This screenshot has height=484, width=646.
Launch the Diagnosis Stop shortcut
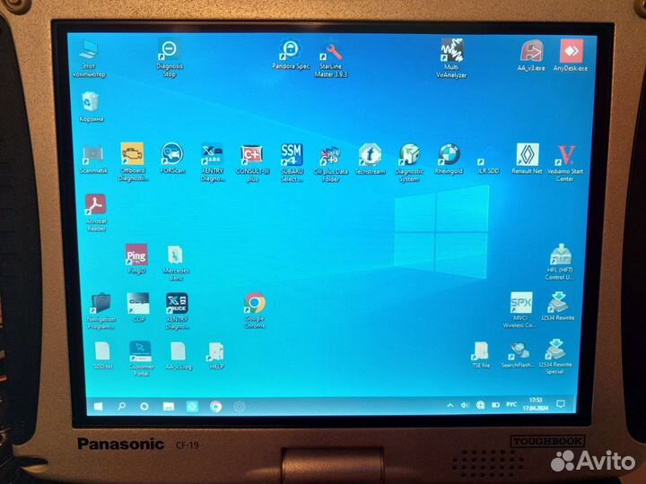click(x=170, y=57)
